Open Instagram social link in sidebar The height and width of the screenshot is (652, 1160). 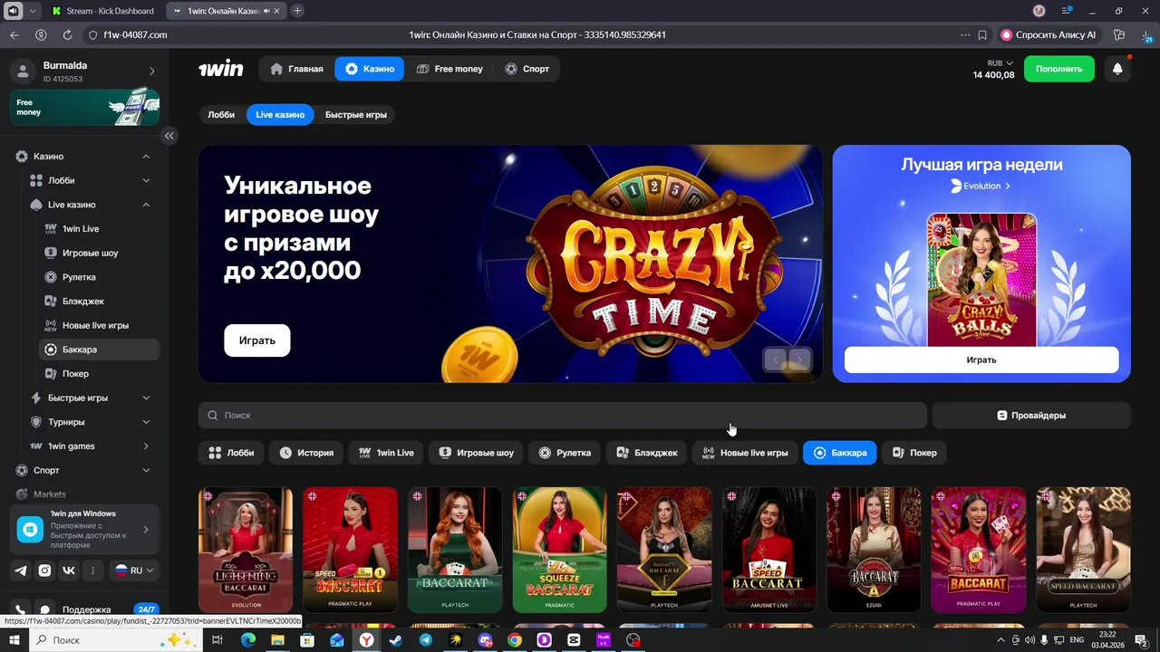click(x=44, y=570)
